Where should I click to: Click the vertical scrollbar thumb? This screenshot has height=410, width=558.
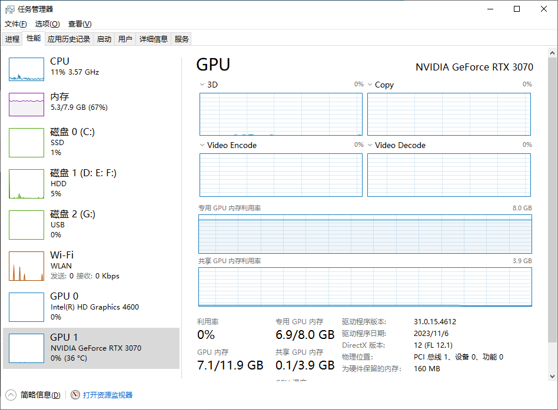tap(552, 200)
